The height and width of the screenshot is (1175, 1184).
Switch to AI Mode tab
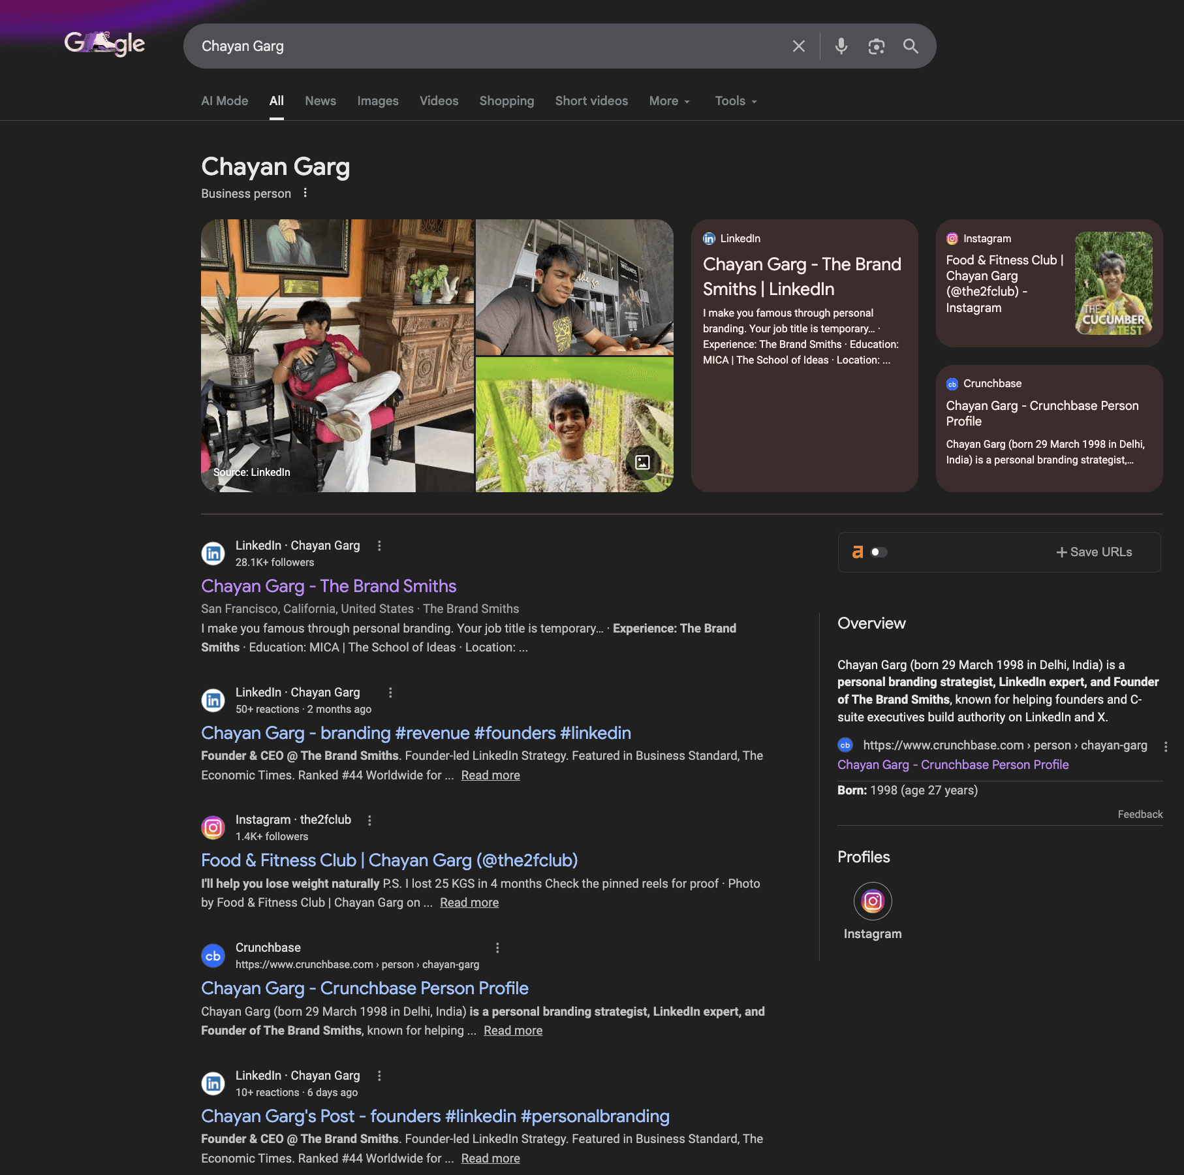click(225, 101)
